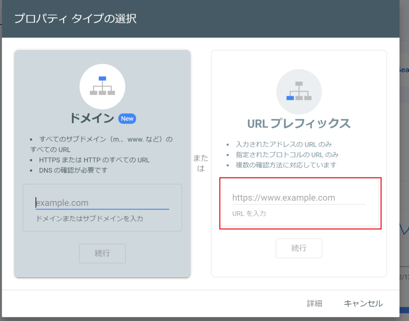The width and height of the screenshot is (409, 321).
Task: Click the URL prefix input field https://www.example.com
Action: click(299, 198)
